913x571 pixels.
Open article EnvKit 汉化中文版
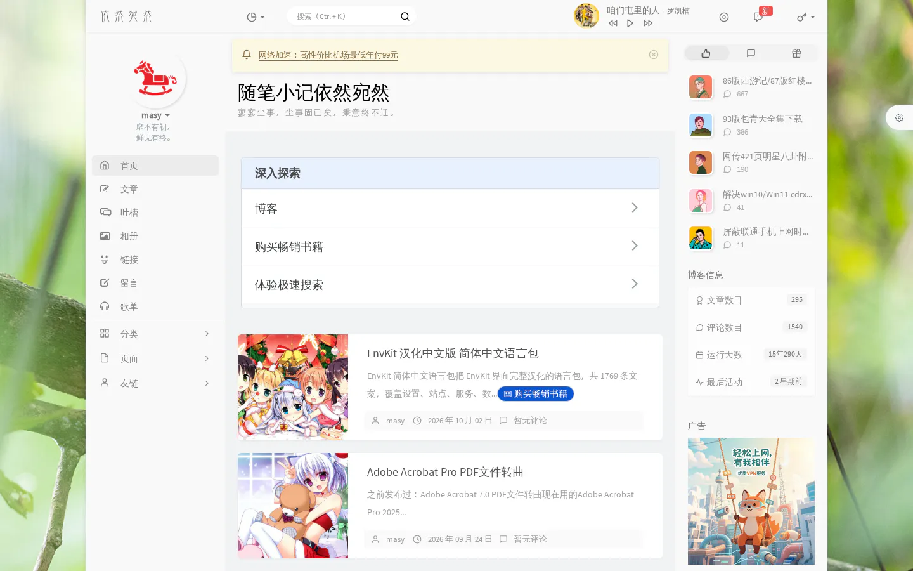(453, 353)
